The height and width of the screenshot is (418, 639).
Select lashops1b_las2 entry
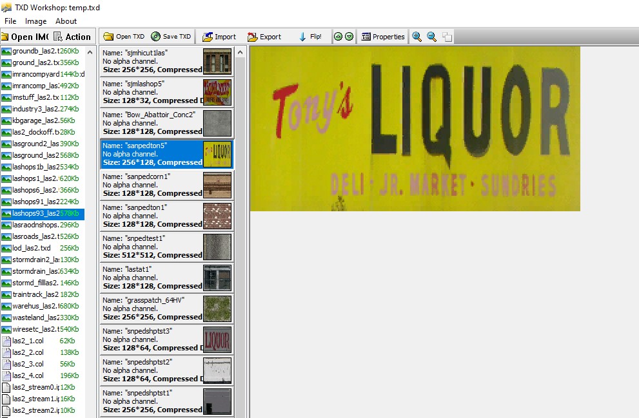[x=43, y=167]
